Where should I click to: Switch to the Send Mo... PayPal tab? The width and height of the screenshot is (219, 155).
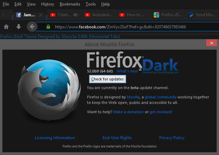pyautogui.click(x=202, y=15)
